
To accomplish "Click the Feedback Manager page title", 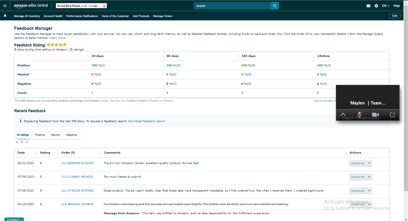I will [x=33, y=28].
